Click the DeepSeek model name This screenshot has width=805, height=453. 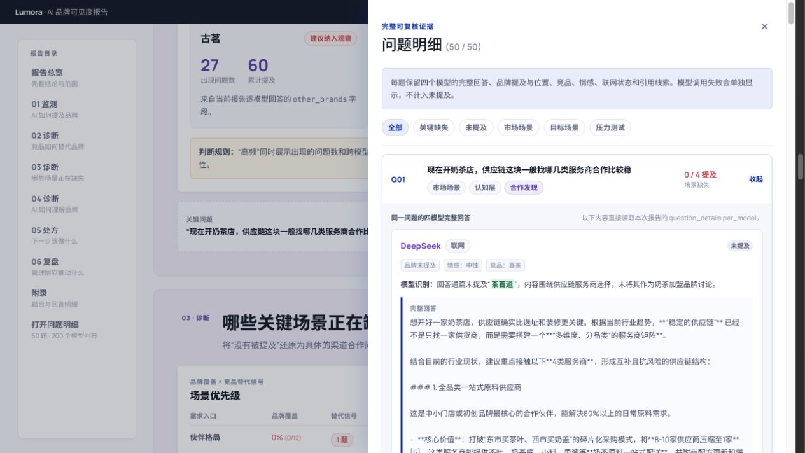click(421, 246)
